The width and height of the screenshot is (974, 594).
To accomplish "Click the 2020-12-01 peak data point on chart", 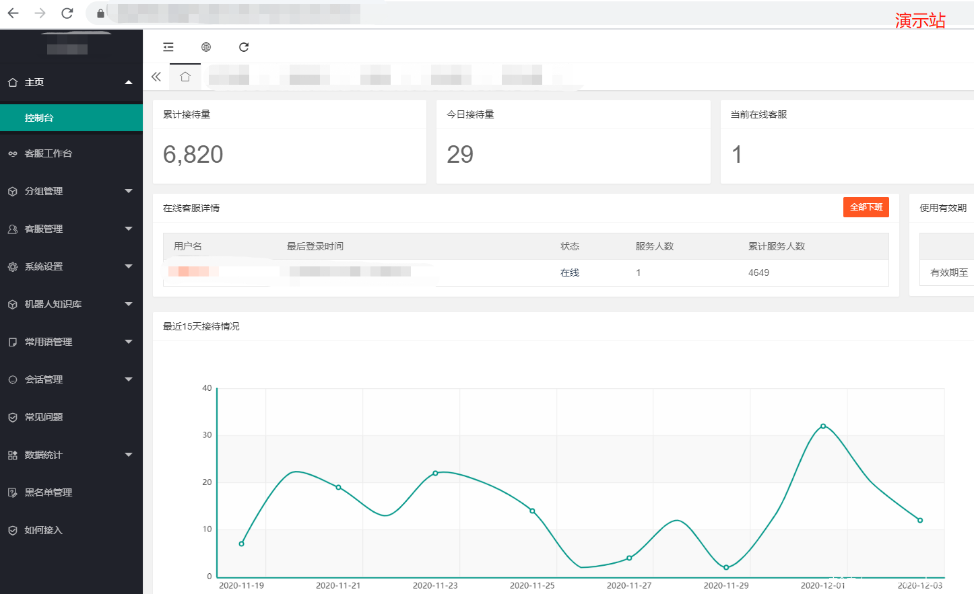I will [823, 426].
